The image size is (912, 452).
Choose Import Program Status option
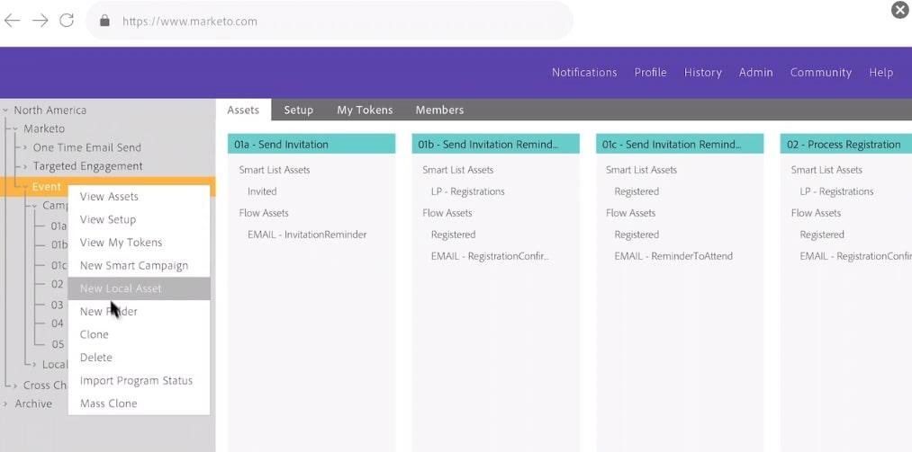(136, 380)
